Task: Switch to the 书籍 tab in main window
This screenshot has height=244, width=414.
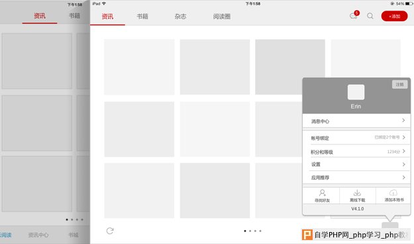Action: [x=142, y=17]
